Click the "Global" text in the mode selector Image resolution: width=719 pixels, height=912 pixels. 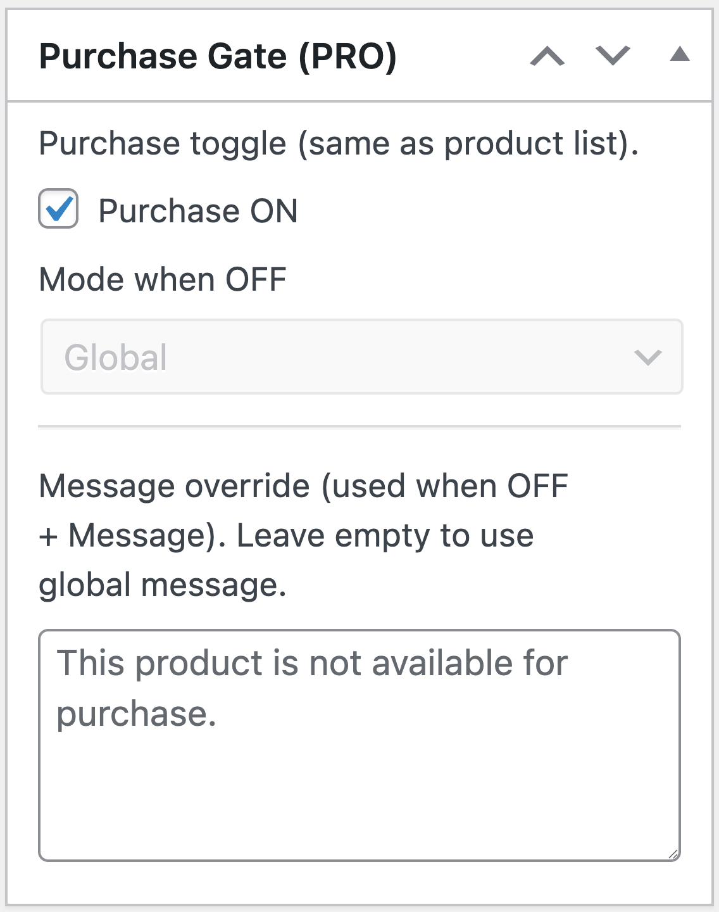[x=116, y=358]
